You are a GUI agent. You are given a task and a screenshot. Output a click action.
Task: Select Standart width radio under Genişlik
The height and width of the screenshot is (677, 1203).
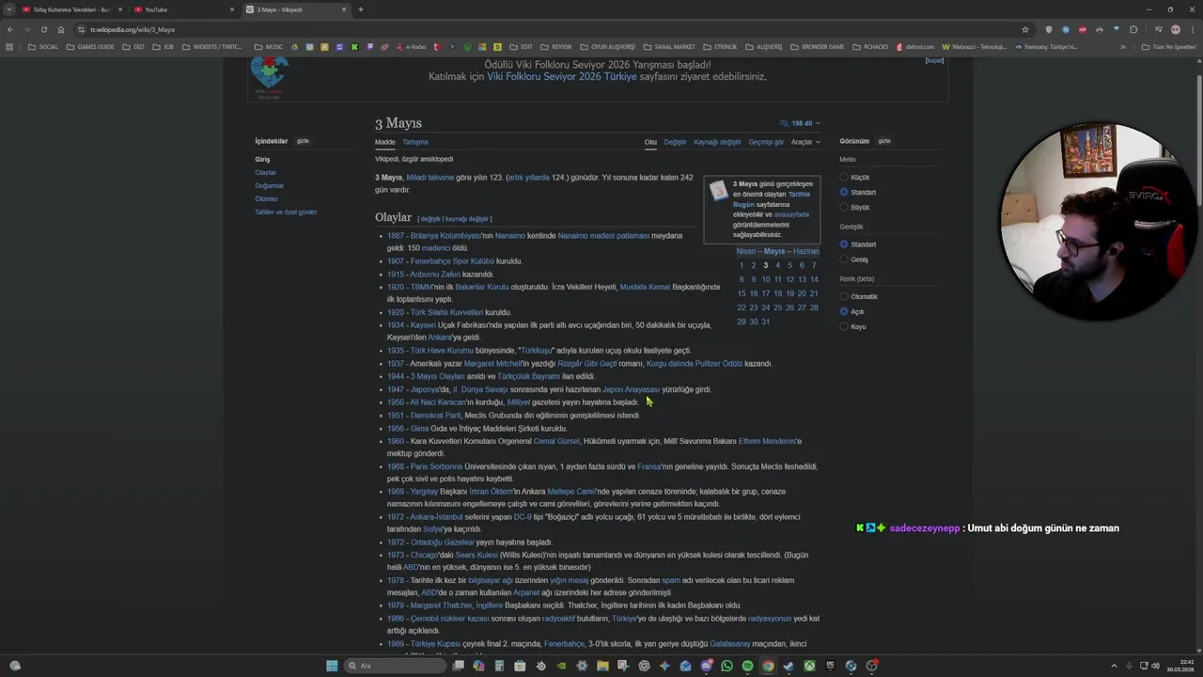(844, 244)
